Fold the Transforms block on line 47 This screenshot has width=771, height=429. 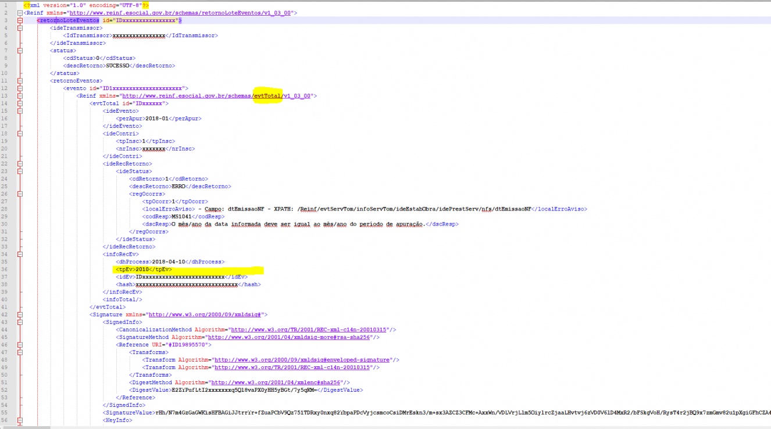pyautogui.click(x=20, y=352)
